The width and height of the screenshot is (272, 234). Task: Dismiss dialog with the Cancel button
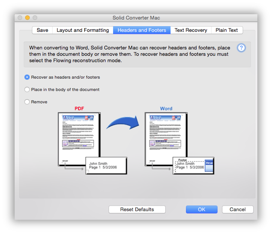[237, 209]
